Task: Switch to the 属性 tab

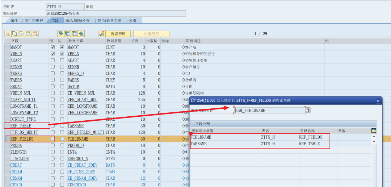Action: [14, 21]
